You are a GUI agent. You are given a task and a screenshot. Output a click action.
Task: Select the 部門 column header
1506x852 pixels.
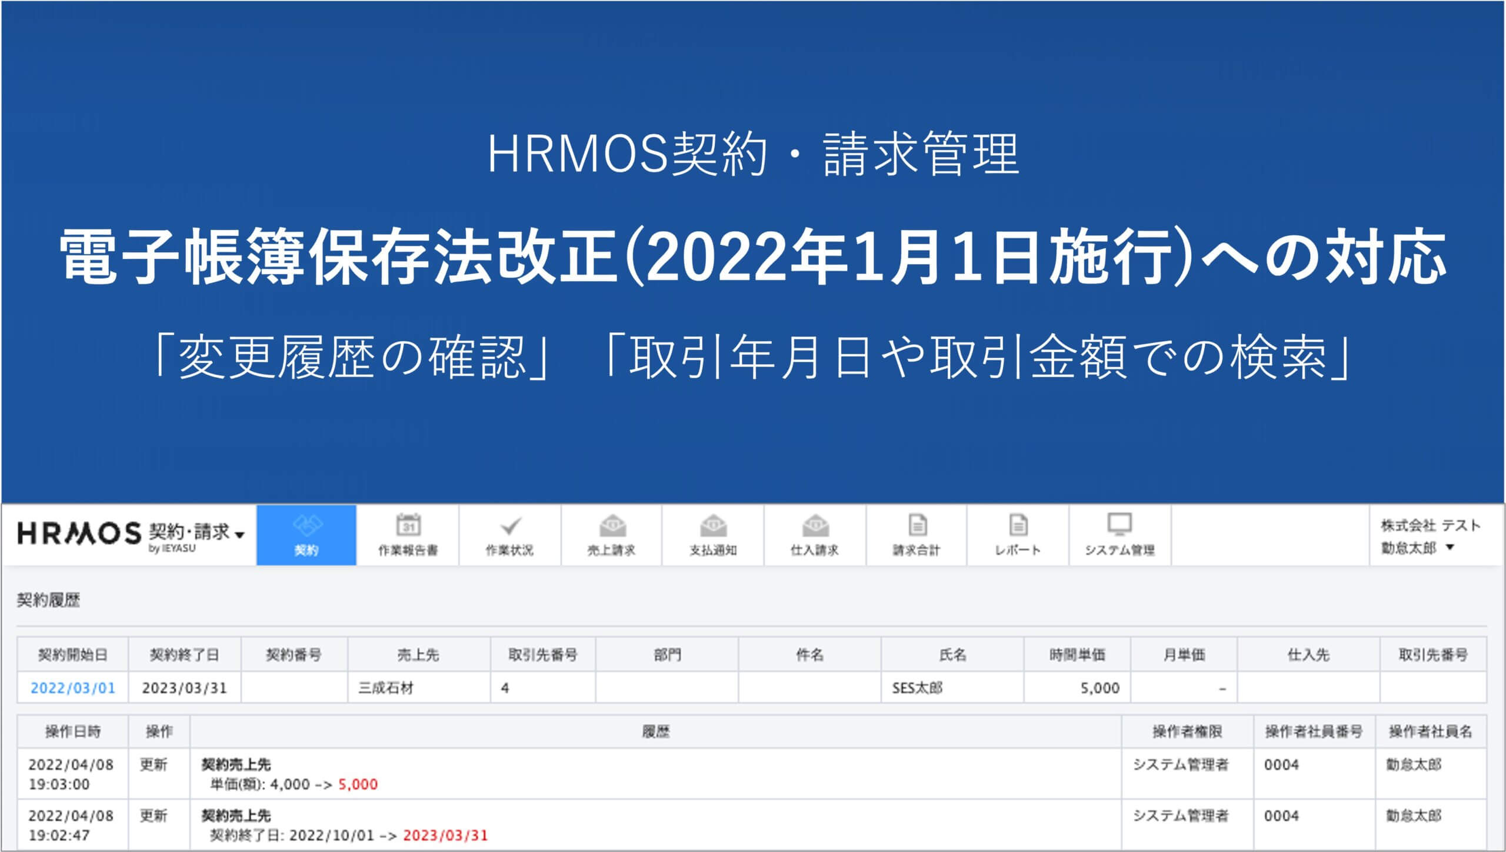tap(667, 654)
